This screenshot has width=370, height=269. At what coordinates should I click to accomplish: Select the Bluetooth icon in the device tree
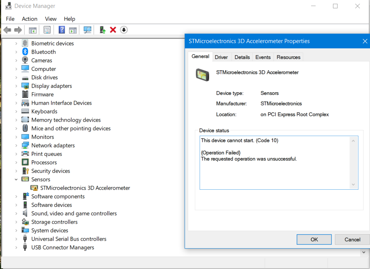[x=25, y=52]
